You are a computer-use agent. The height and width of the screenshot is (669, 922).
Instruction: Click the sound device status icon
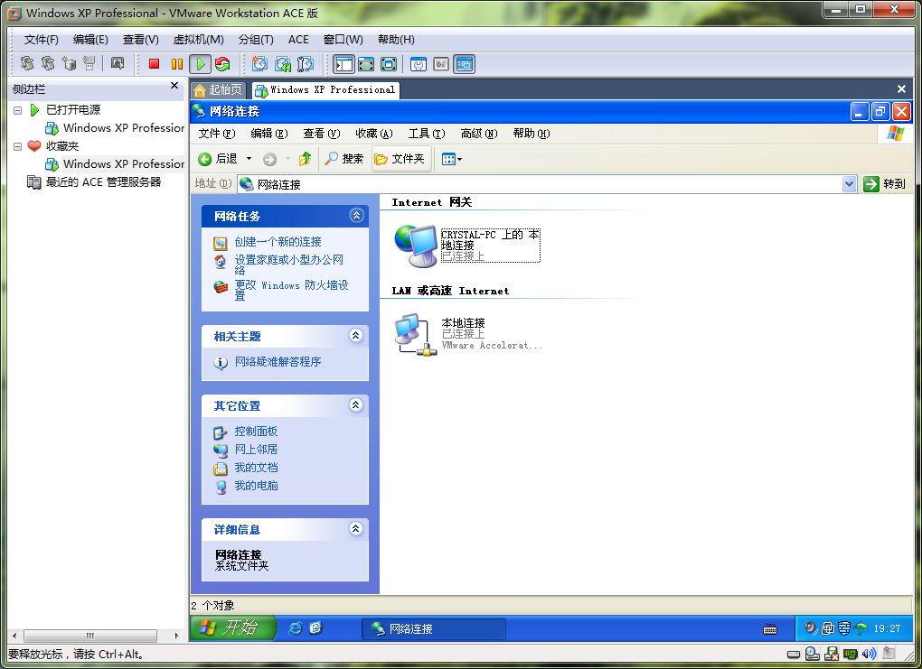pos(869,654)
